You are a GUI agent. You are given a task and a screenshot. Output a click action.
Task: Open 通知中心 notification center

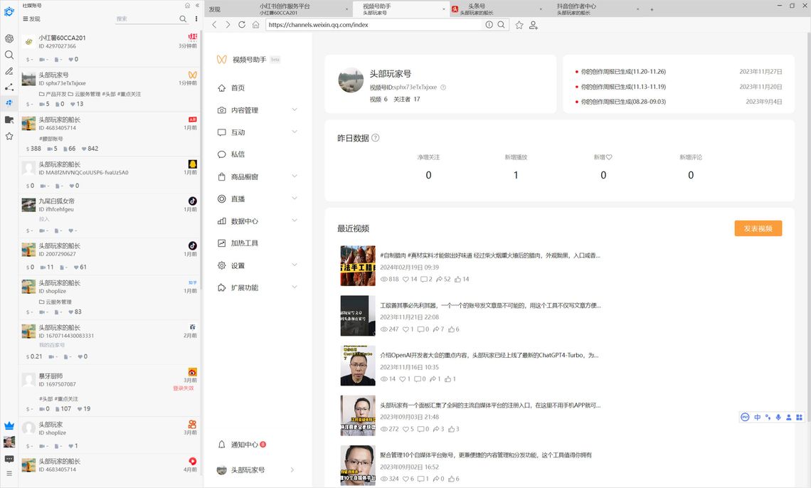tap(244, 445)
